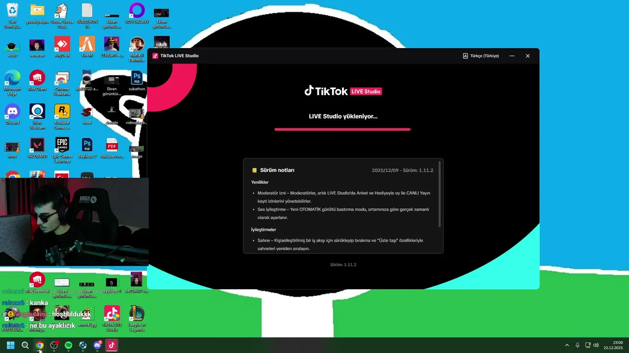Image resolution: width=629 pixels, height=353 pixels.
Task: Select the serserser image file on desktop
Action: click(37, 47)
